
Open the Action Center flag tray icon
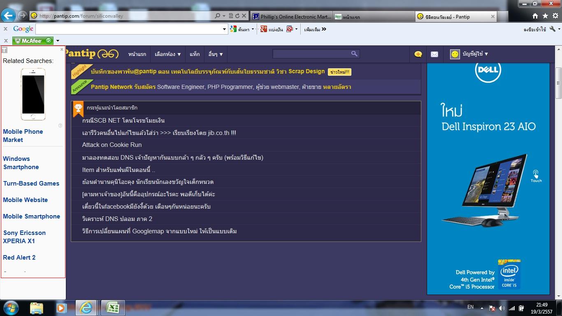[x=492, y=308]
